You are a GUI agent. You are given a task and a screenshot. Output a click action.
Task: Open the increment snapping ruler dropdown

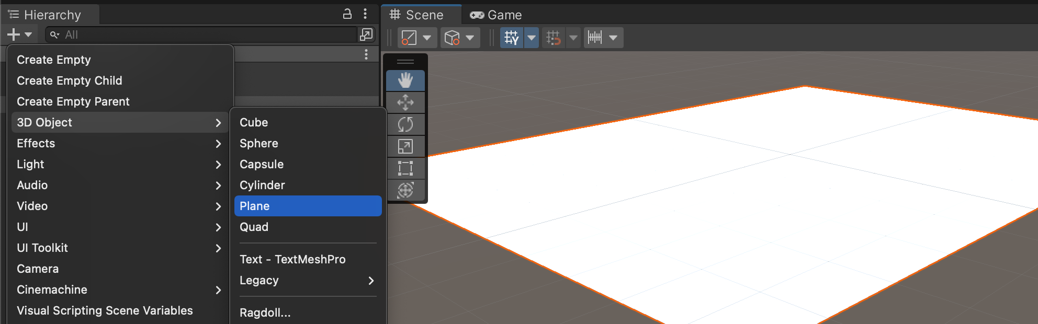coord(613,38)
